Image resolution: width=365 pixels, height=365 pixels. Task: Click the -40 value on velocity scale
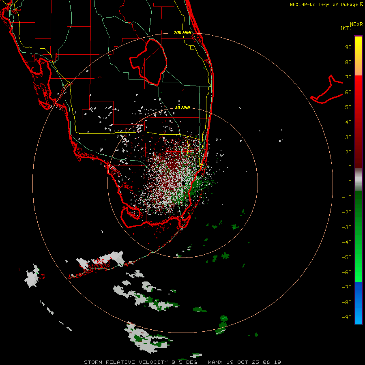[347, 243]
